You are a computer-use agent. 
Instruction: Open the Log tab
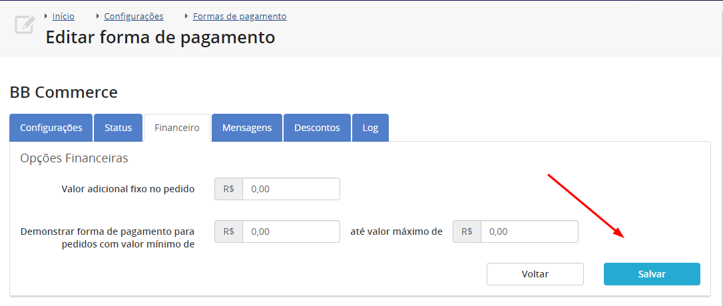pos(370,128)
